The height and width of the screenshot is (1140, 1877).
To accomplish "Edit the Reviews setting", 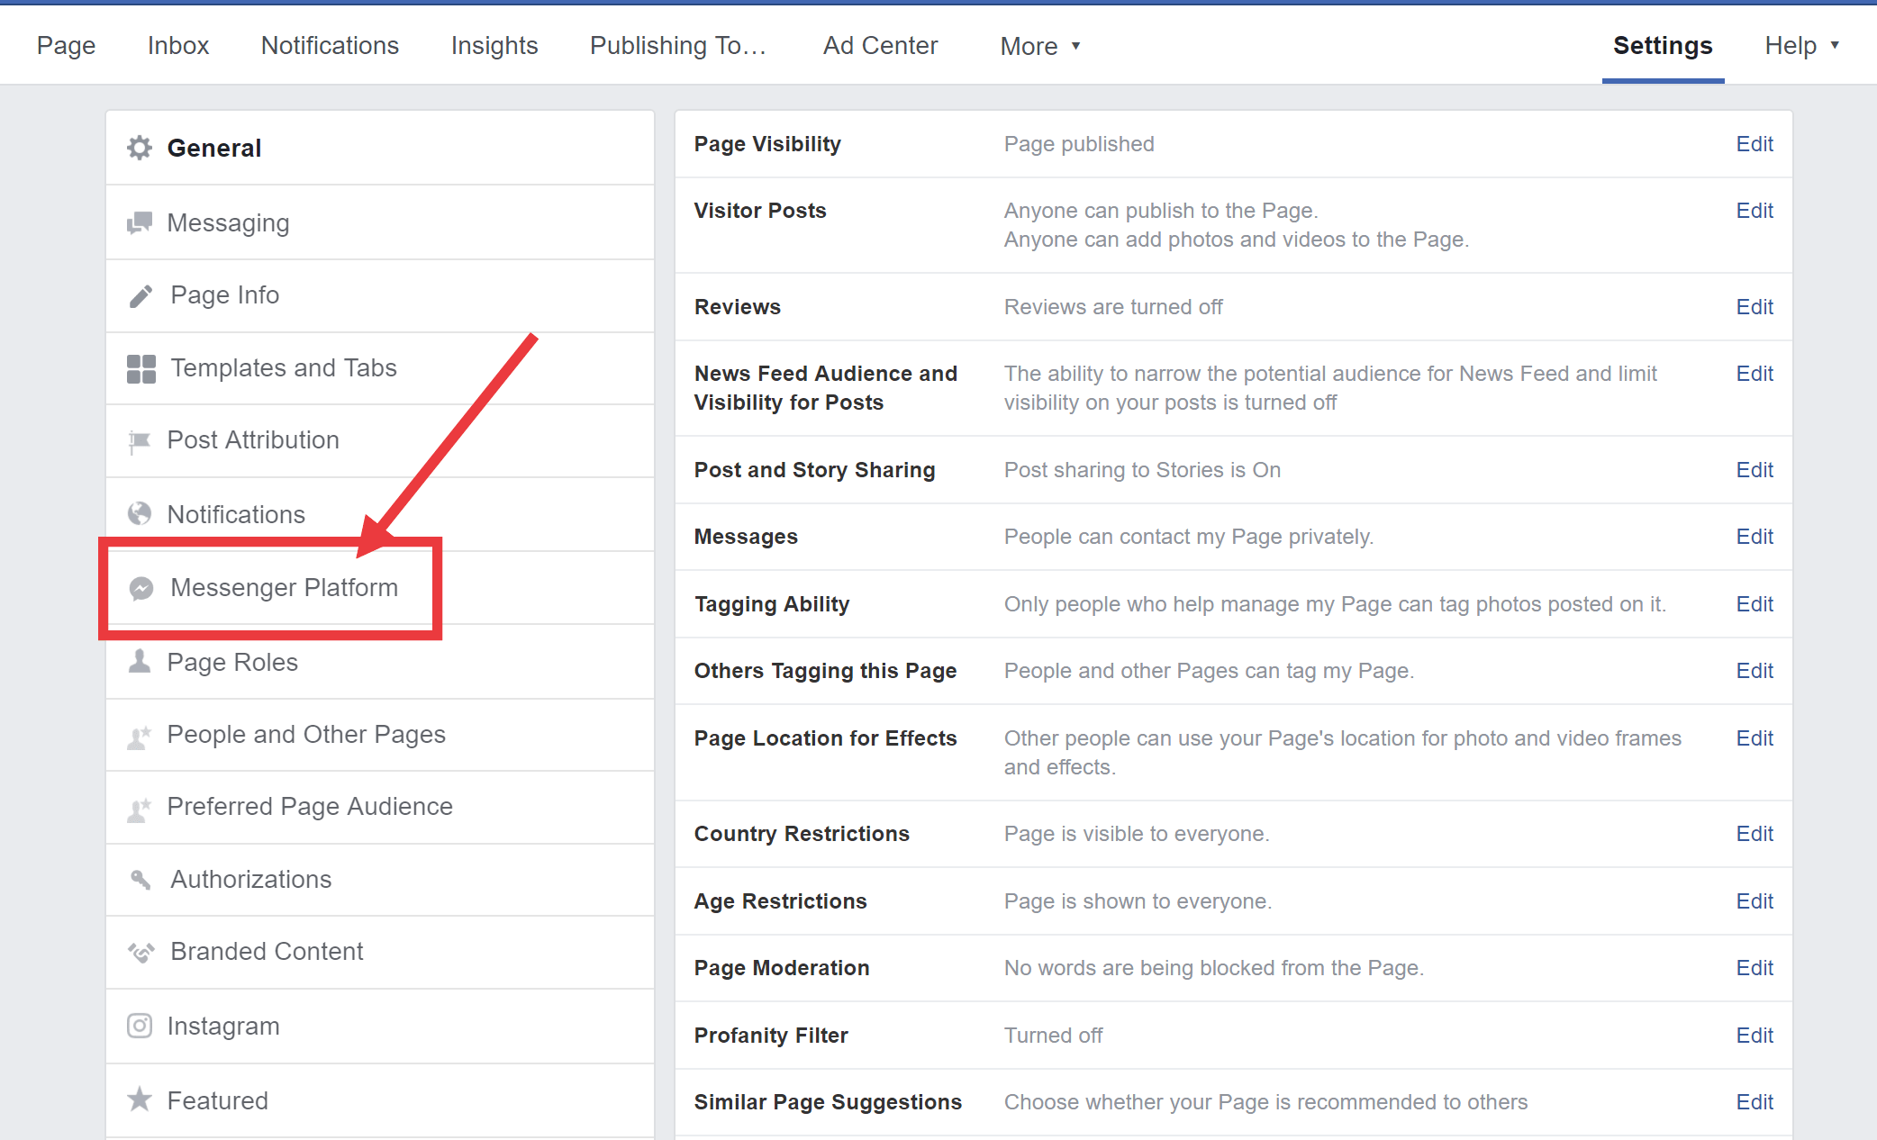I will pyautogui.click(x=1754, y=307).
